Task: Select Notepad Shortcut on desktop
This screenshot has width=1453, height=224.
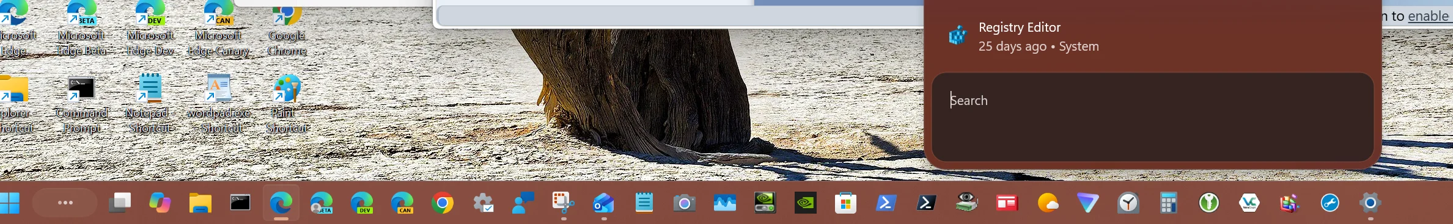Action: click(150, 104)
